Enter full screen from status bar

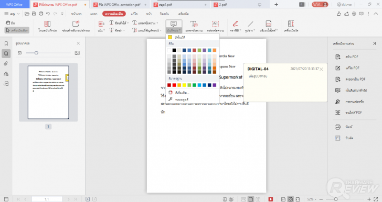(x=376, y=199)
